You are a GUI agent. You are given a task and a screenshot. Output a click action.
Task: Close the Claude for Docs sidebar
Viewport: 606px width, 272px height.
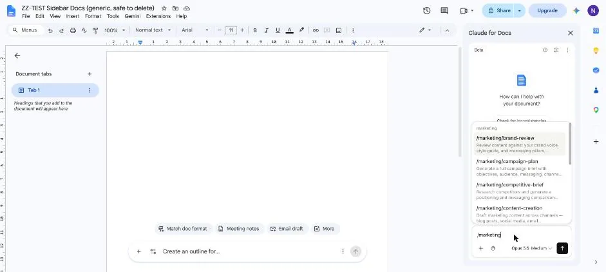571,33
